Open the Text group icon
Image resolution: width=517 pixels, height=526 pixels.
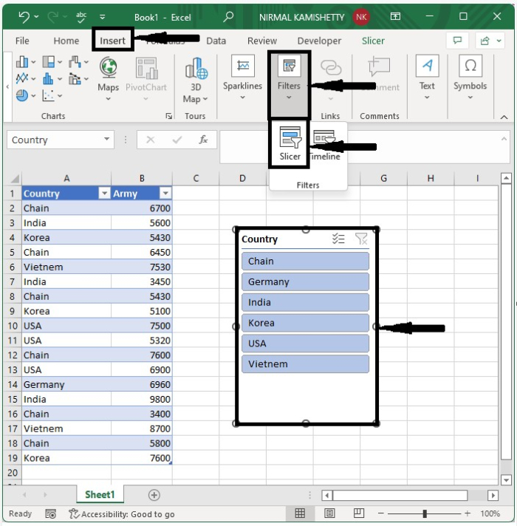click(427, 66)
